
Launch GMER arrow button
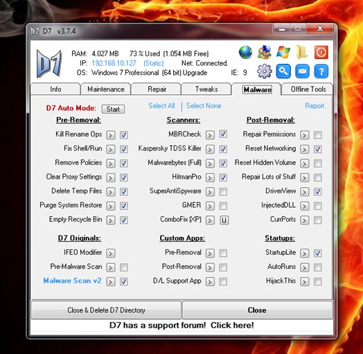tap(210, 206)
